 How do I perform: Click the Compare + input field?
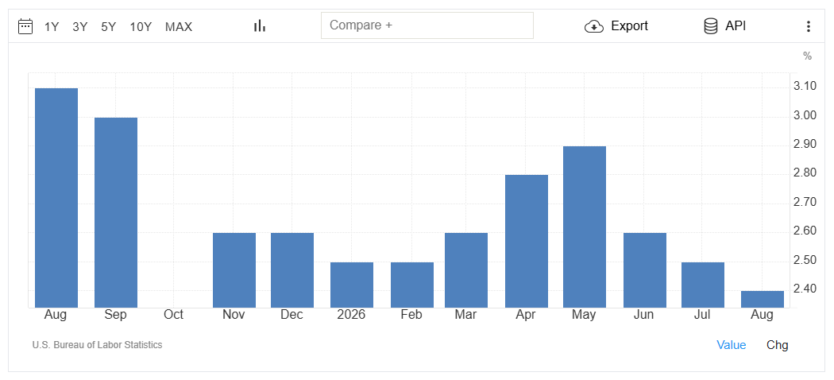point(427,25)
